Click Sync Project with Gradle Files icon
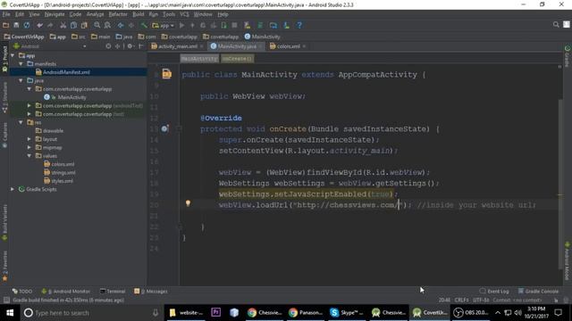Image resolution: width=572 pixels, height=321 pixels. [260, 25]
